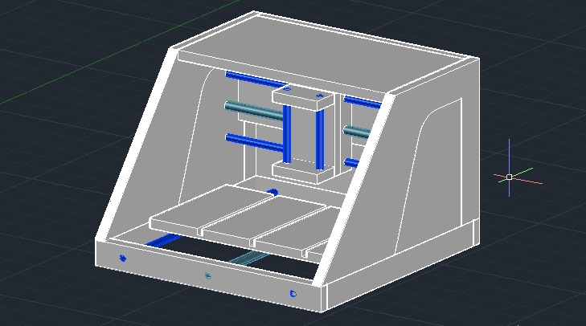Select the middle teal screw on front panel
This screenshot has height=326, width=586.
(x=207, y=276)
